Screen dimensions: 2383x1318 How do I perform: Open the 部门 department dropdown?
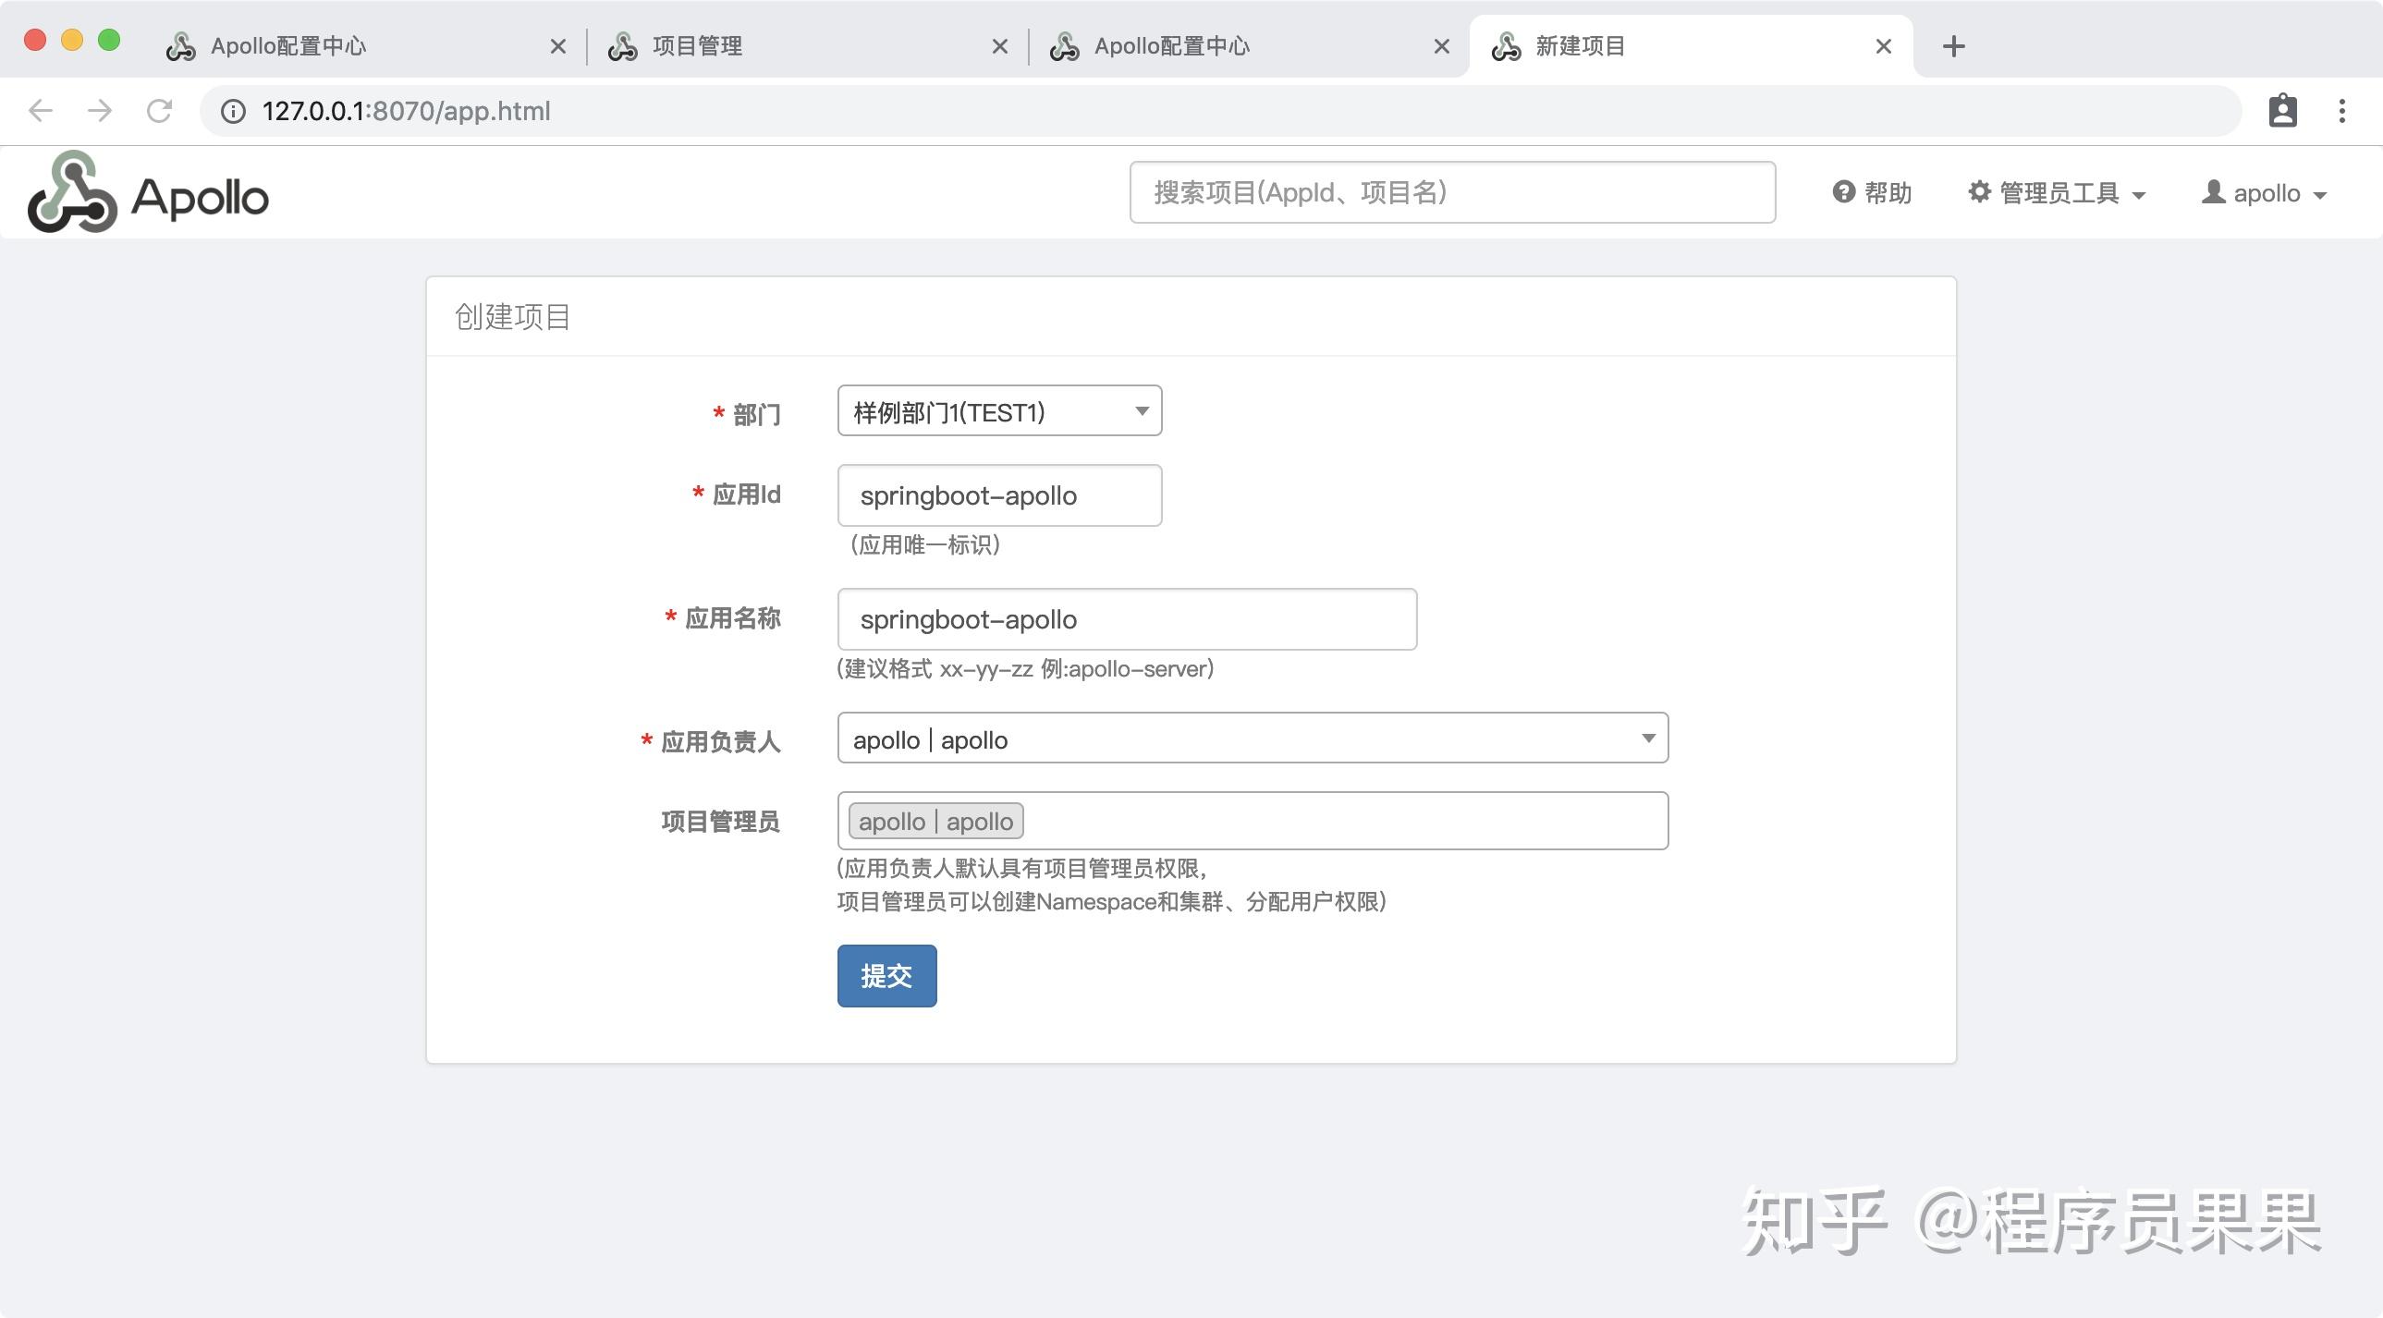coord(999,410)
